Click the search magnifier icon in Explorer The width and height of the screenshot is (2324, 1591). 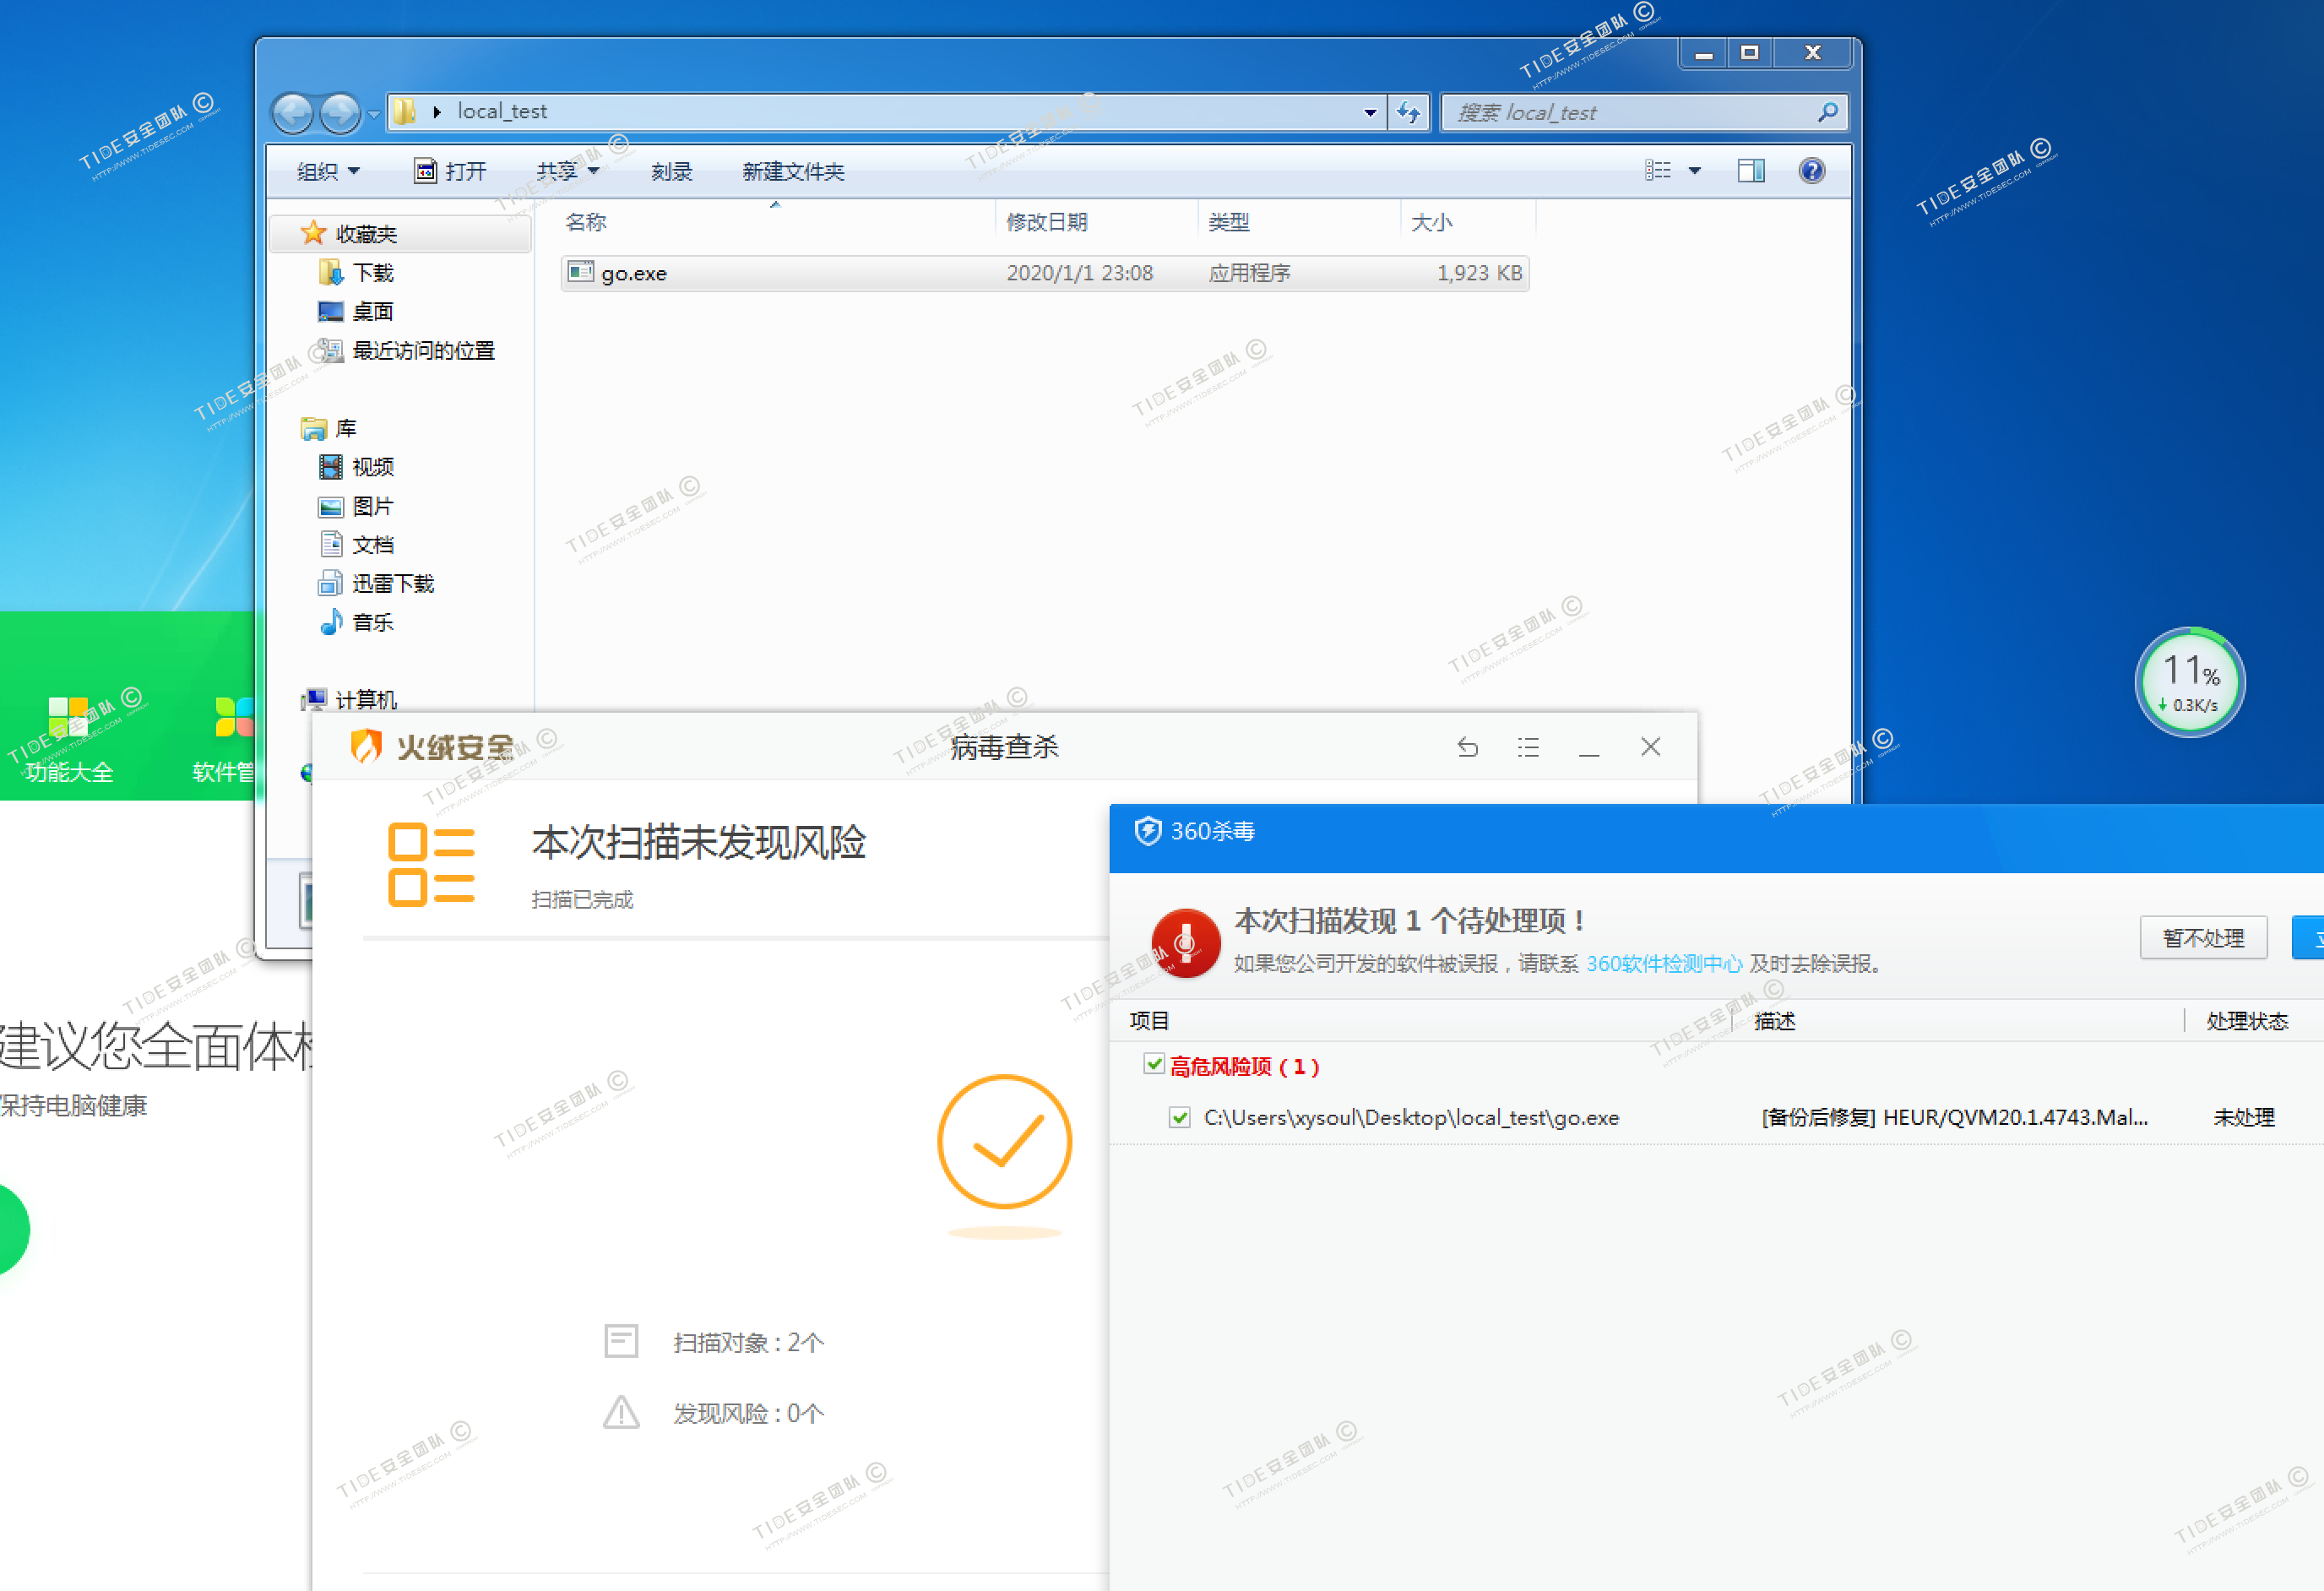click(1827, 112)
